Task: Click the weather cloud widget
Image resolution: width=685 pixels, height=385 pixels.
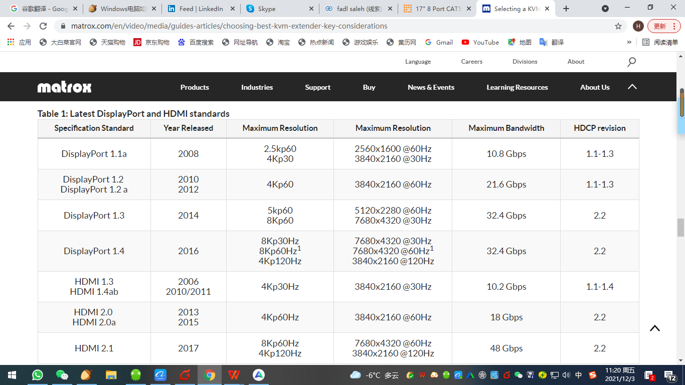Action: (x=356, y=375)
